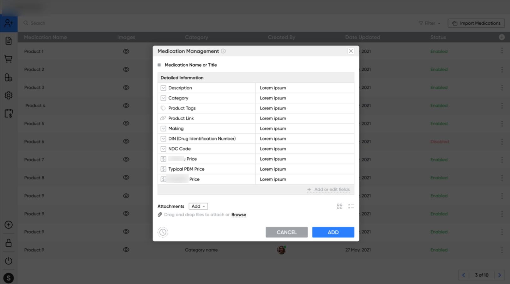Click the Disabled status of Product 6
Image resolution: width=510 pixels, height=284 pixels.
pos(439,142)
